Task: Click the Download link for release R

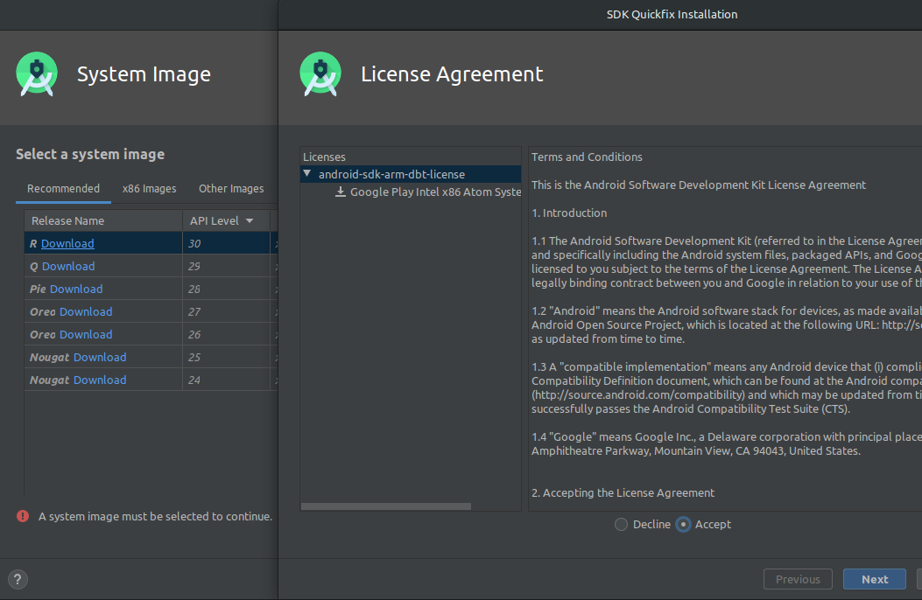Action: [67, 244]
